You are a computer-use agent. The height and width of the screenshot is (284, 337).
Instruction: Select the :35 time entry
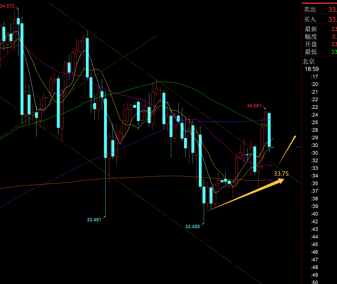tap(314, 184)
